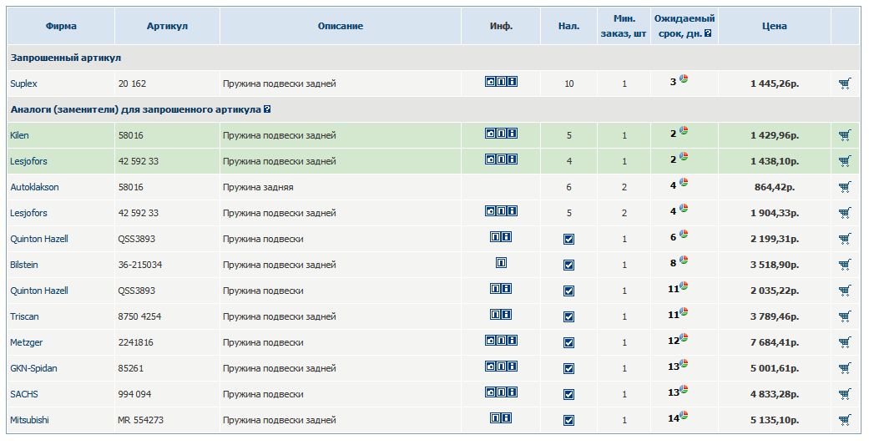Click the 'Фирма' column header

(61, 26)
